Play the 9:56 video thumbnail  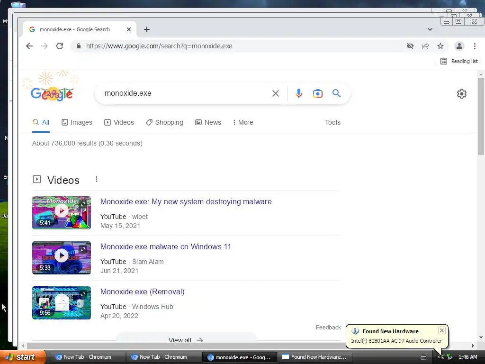[x=62, y=303]
